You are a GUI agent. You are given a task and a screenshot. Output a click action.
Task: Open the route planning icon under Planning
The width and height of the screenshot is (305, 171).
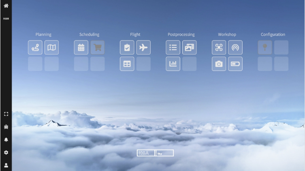pos(35,47)
